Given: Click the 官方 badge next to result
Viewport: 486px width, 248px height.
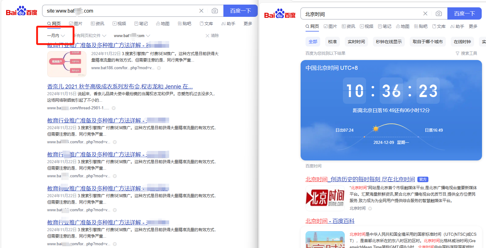Looking at the screenshot, I should (423, 179).
